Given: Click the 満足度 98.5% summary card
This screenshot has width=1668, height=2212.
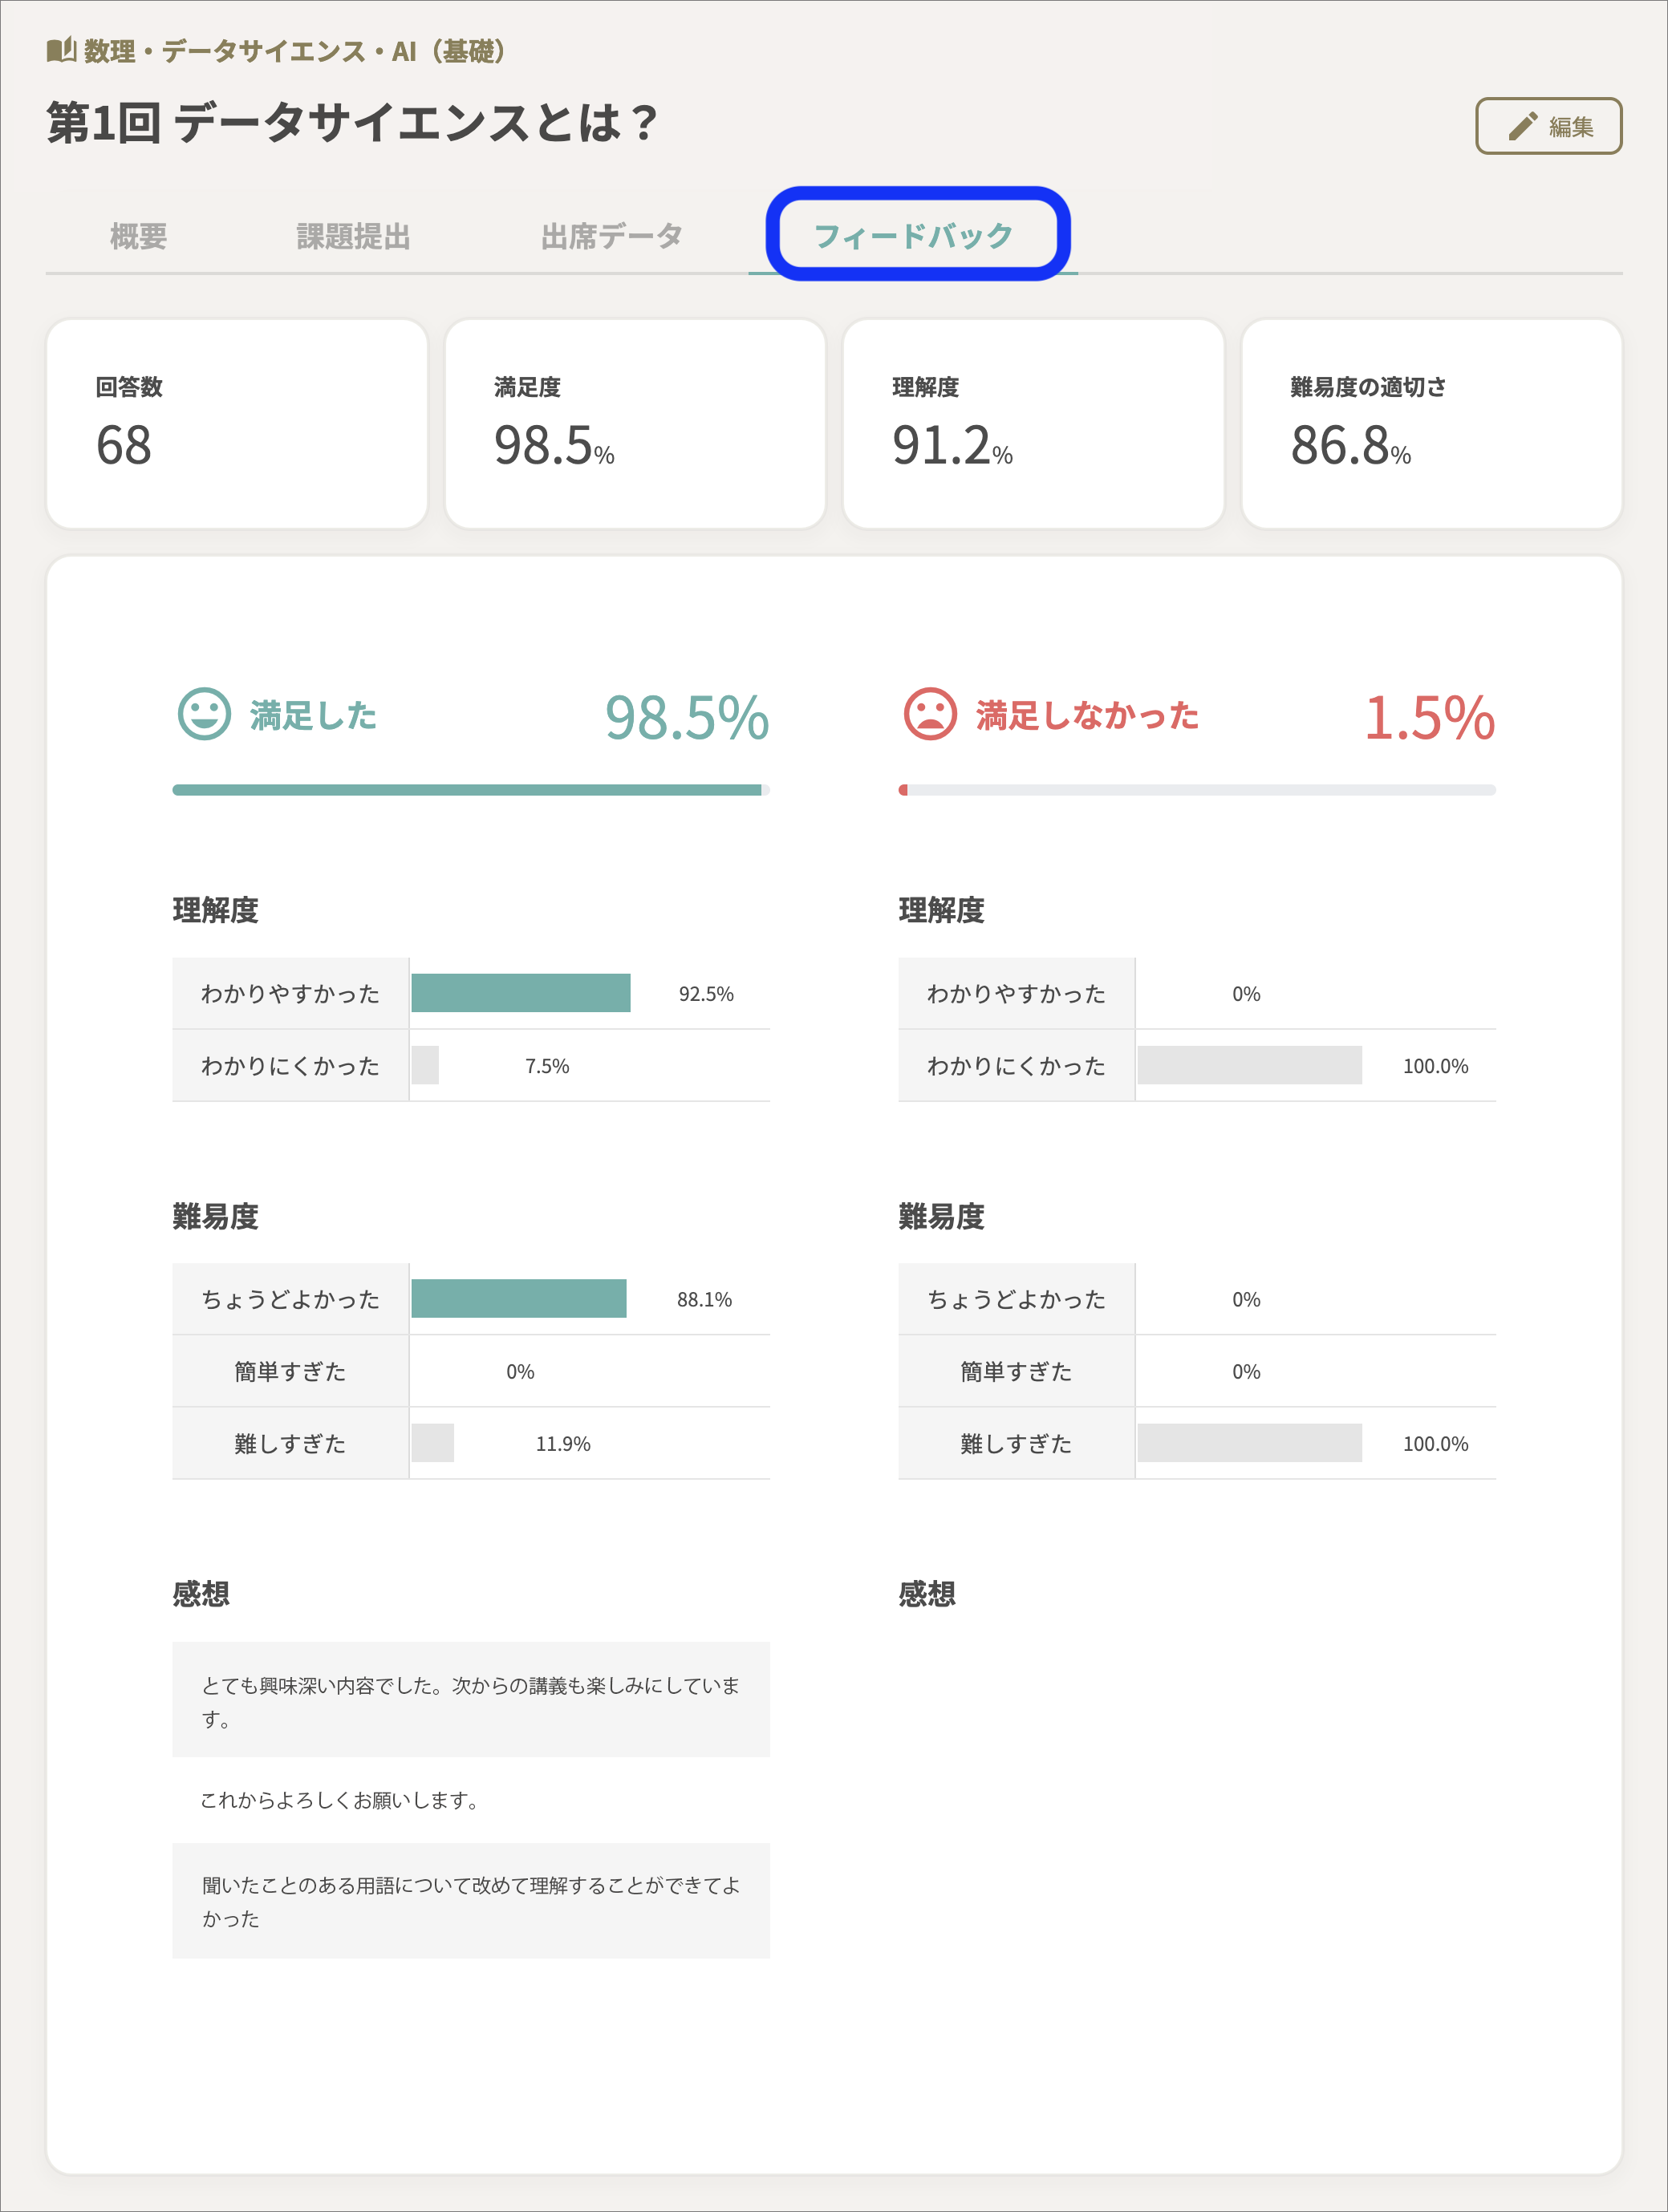Looking at the screenshot, I should click(635, 424).
